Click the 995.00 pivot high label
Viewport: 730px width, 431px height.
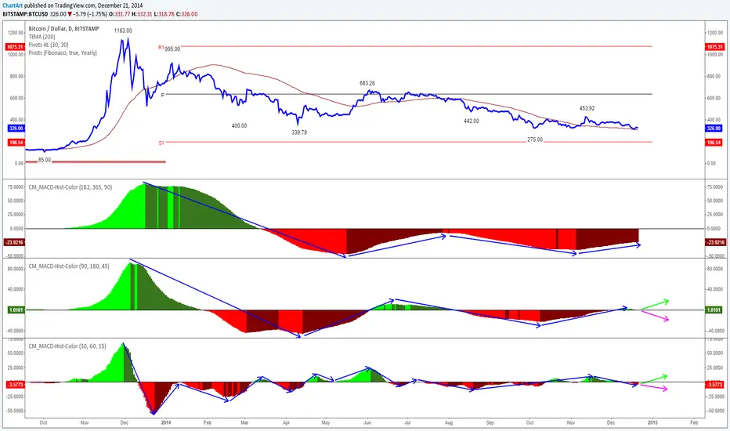click(172, 49)
